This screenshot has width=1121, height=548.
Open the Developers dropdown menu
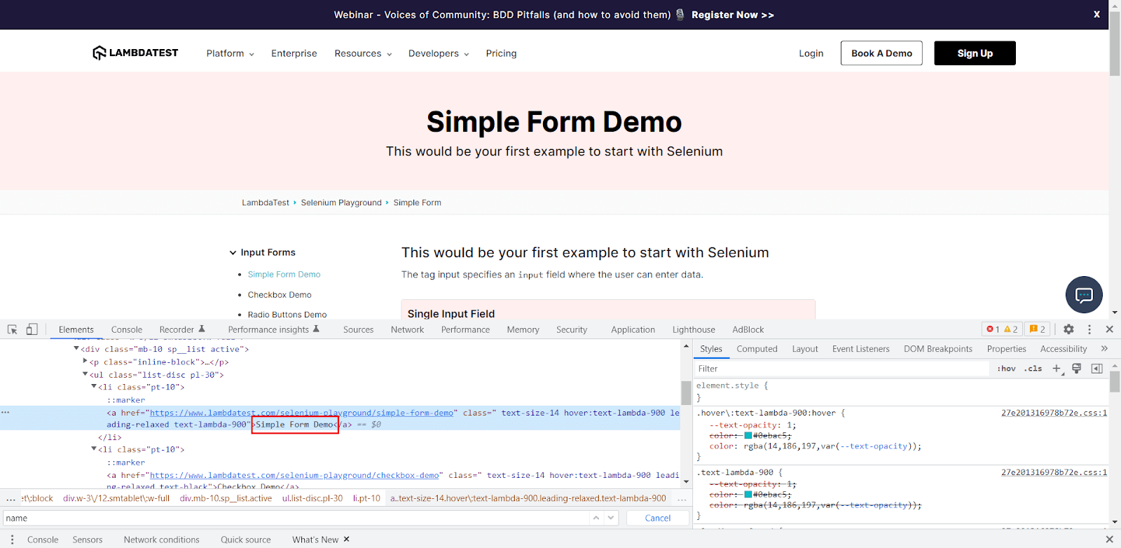[x=439, y=53]
